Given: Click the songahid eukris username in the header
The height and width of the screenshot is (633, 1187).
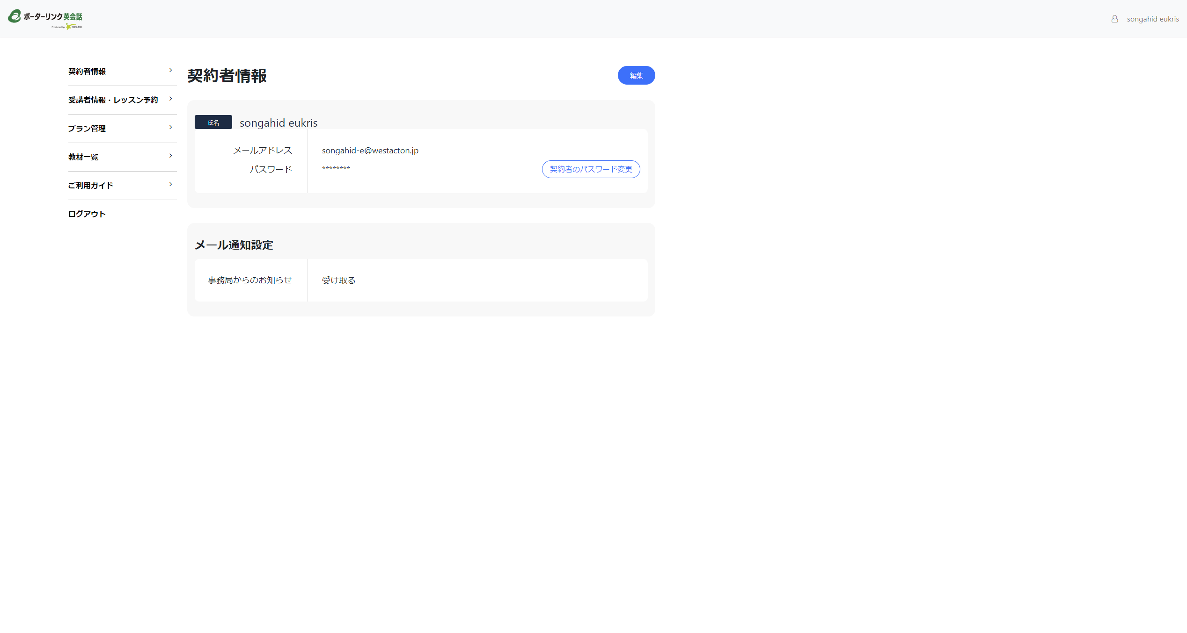Looking at the screenshot, I should [x=1152, y=19].
